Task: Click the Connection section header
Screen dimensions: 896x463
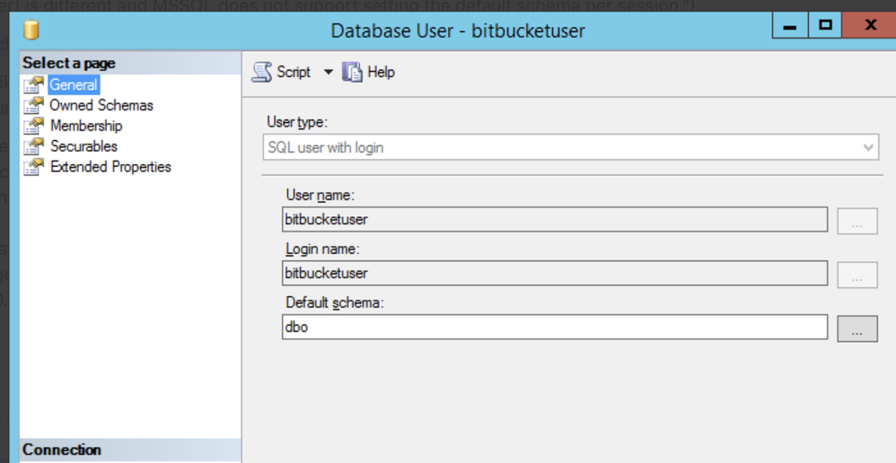Action: (x=130, y=450)
